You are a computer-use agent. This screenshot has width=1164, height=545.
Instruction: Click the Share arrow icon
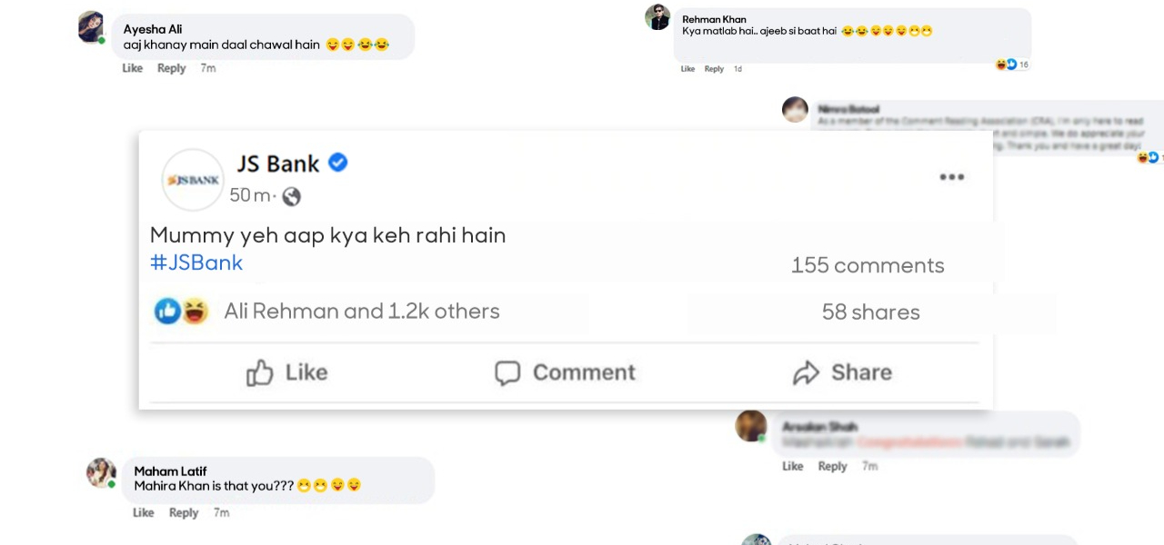tap(806, 372)
